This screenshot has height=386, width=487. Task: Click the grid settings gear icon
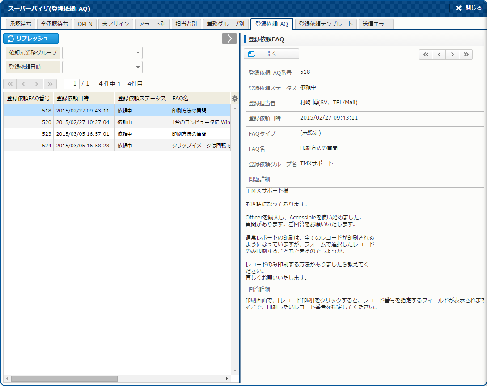point(235,99)
